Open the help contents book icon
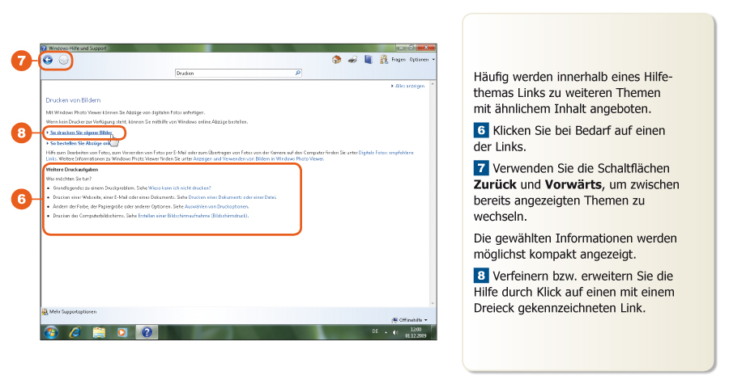 (x=368, y=60)
